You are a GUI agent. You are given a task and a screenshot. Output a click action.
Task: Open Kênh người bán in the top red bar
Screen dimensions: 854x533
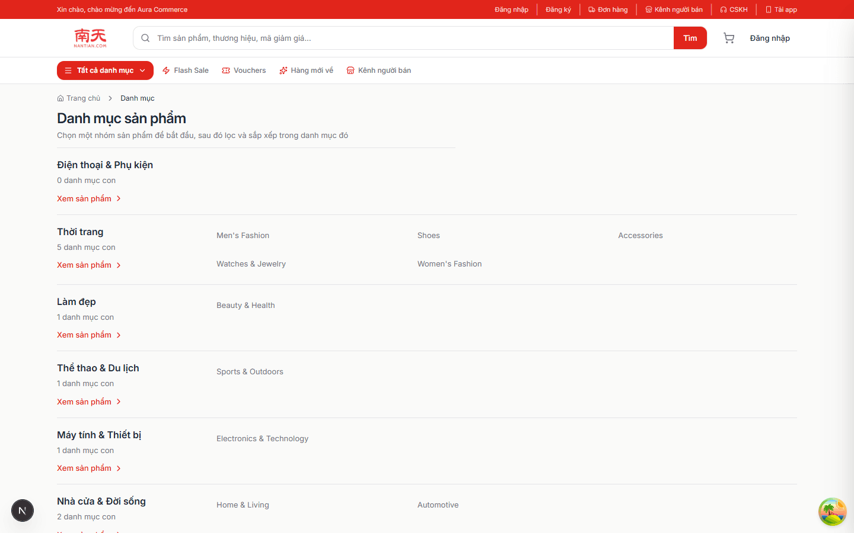coord(674,9)
